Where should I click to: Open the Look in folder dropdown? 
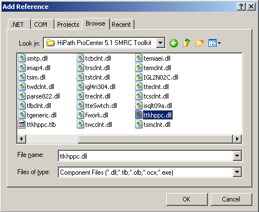161,43
